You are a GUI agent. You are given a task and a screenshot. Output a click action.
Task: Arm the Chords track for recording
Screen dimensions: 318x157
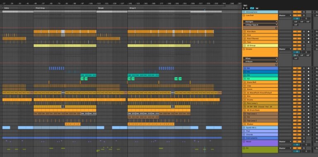pyautogui.click(x=308, y=135)
